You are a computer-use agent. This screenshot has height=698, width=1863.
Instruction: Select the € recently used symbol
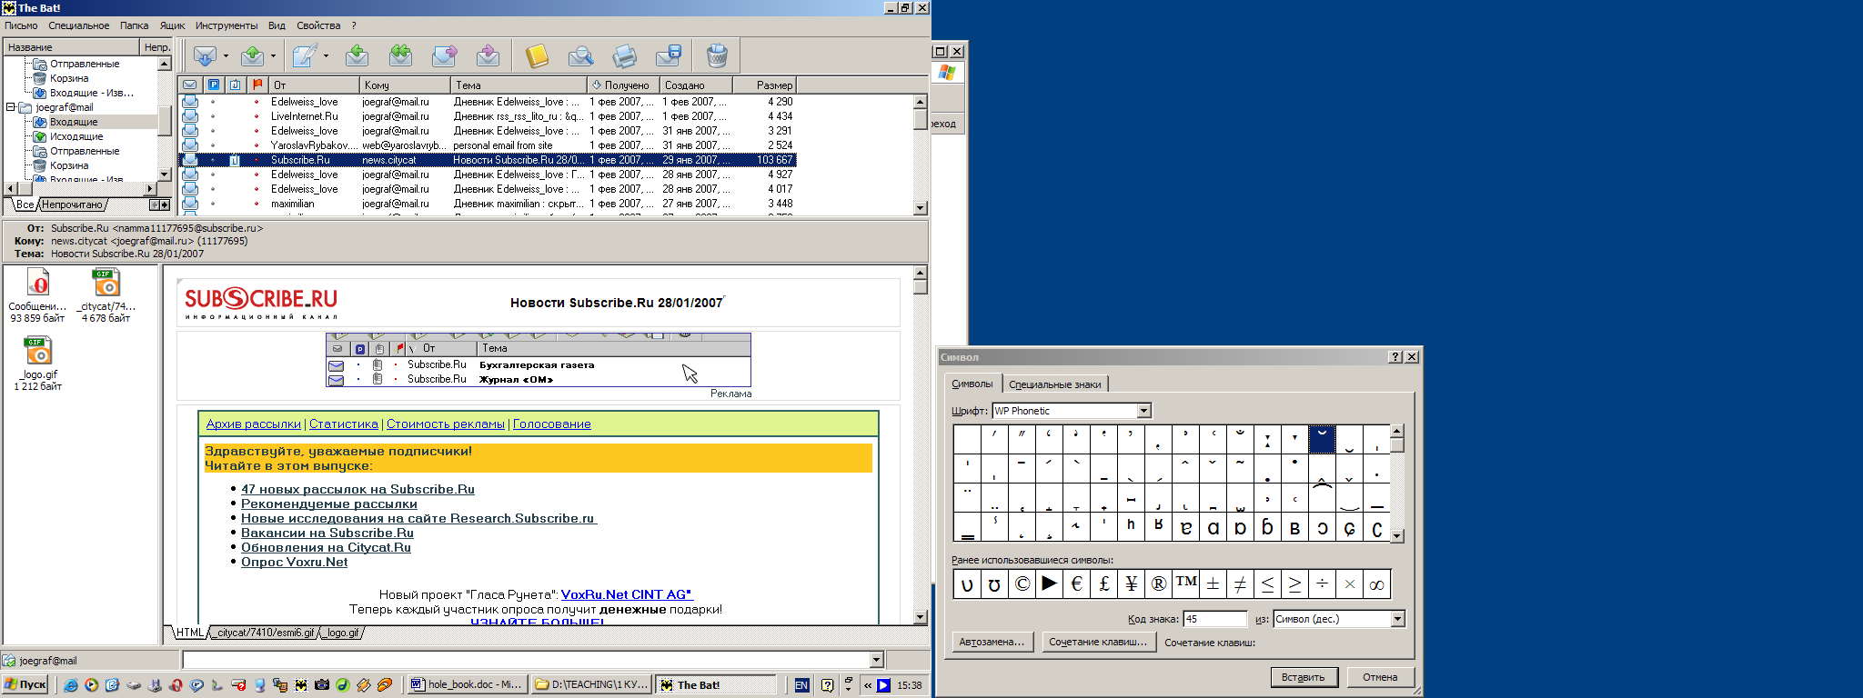point(1076,584)
